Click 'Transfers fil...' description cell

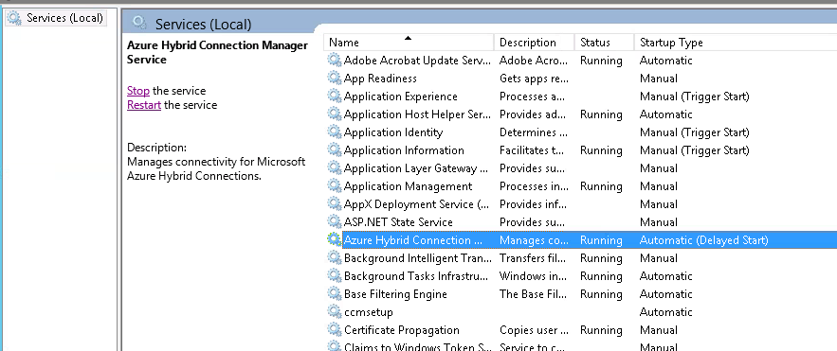pyautogui.click(x=534, y=258)
